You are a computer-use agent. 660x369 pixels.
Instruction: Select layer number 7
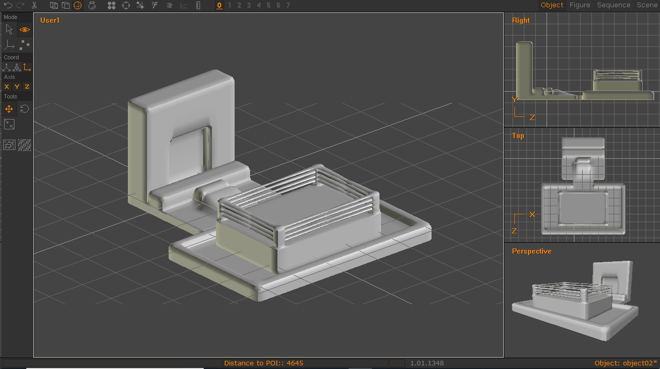pos(288,5)
